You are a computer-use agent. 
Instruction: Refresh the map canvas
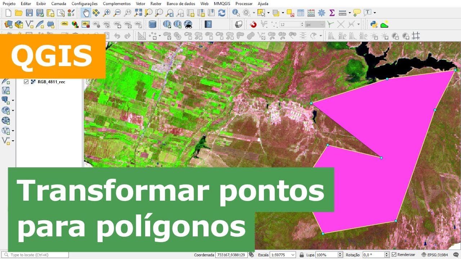222,13
